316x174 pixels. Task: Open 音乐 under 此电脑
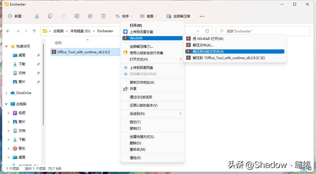[x=22, y=148]
